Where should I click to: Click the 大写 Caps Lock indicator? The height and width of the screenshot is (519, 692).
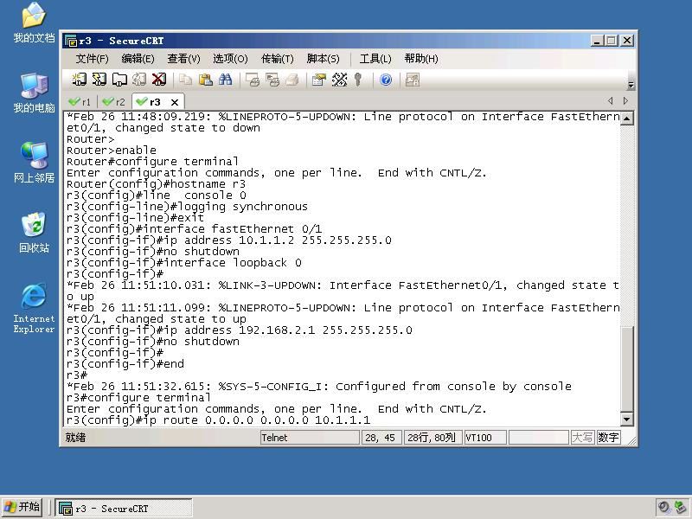[x=582, y=438]
